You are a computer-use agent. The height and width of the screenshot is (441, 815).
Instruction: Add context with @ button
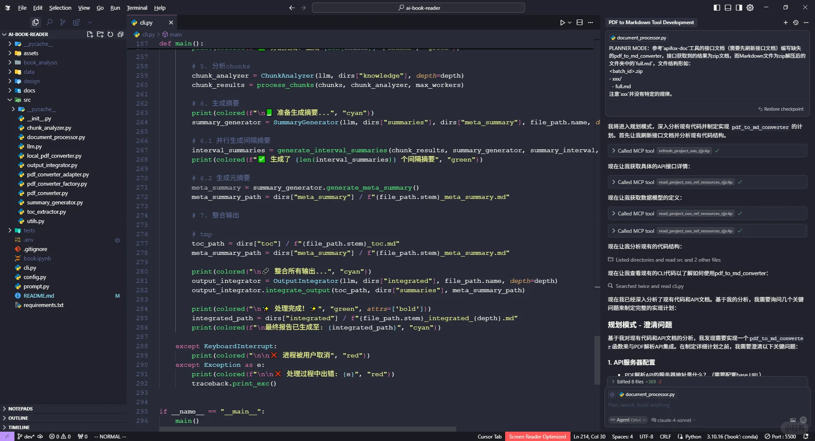point(612,394)
